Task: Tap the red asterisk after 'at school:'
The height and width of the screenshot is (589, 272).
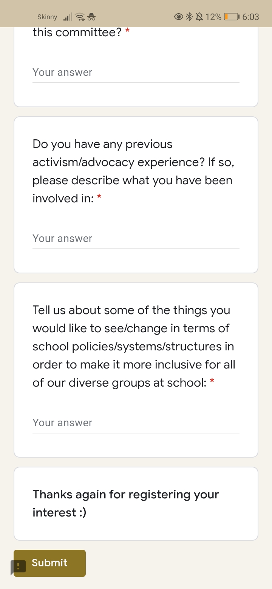Action: tap(212, 381)
